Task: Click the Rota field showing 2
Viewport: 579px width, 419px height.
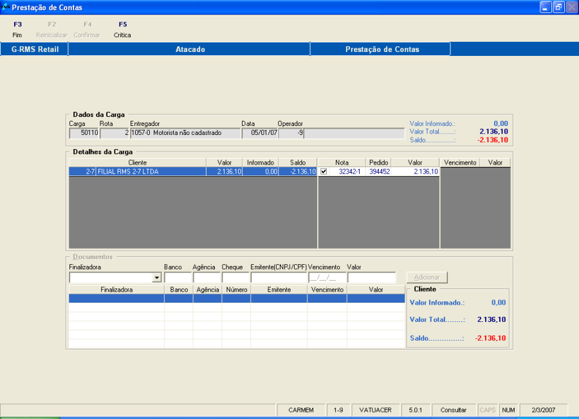Action: click(x=115, y=133)
